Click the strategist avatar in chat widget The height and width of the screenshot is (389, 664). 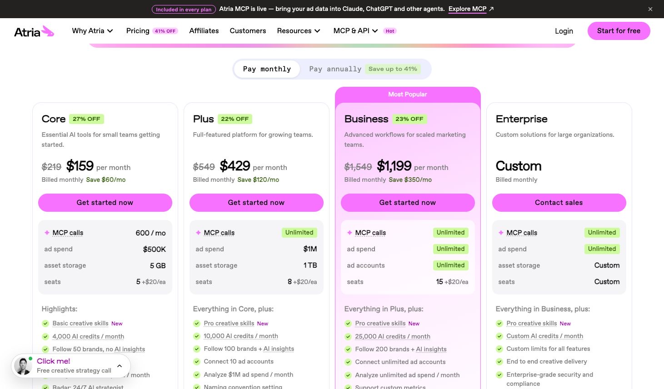click(23, 366)
